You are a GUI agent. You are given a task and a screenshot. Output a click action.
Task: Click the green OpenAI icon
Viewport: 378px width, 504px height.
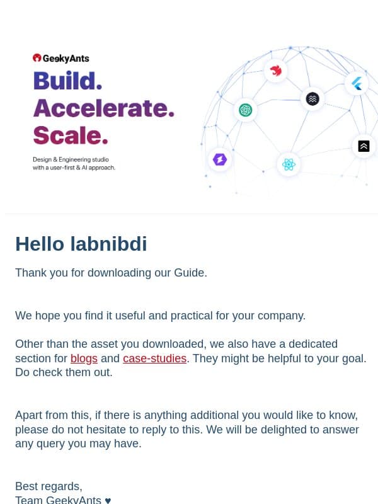tap(245, 110)
